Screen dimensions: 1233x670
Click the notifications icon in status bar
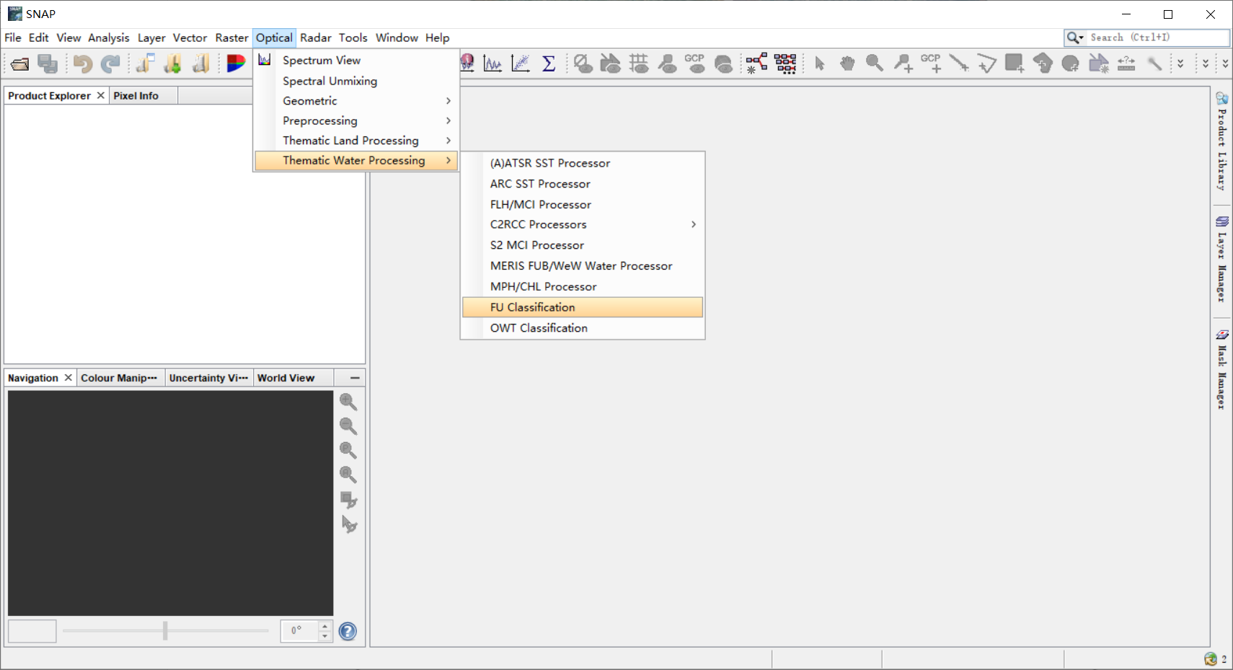coord(1211,658)
